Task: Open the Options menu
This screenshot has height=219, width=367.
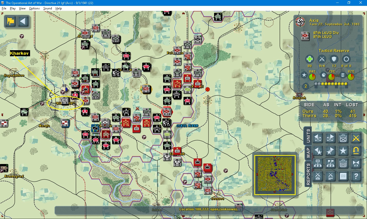Action: pos(34,8)
